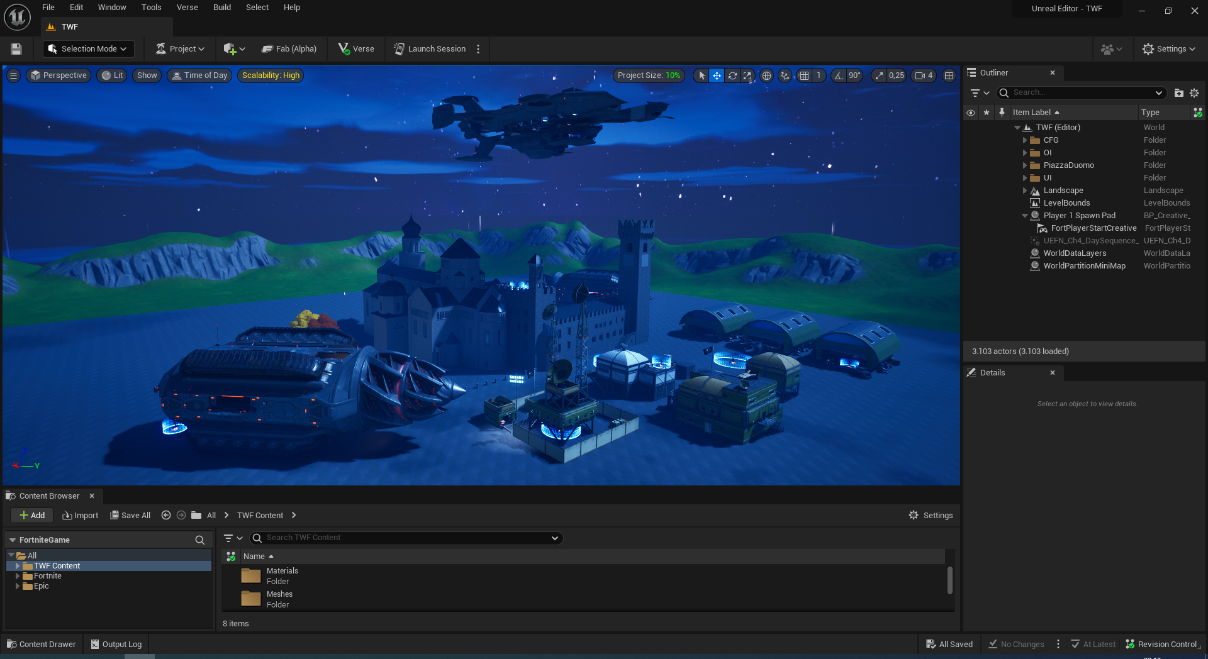Open Outliner filter options
Image resolution: width=1208 pixels, height=659 pixels.
(980, 92)
